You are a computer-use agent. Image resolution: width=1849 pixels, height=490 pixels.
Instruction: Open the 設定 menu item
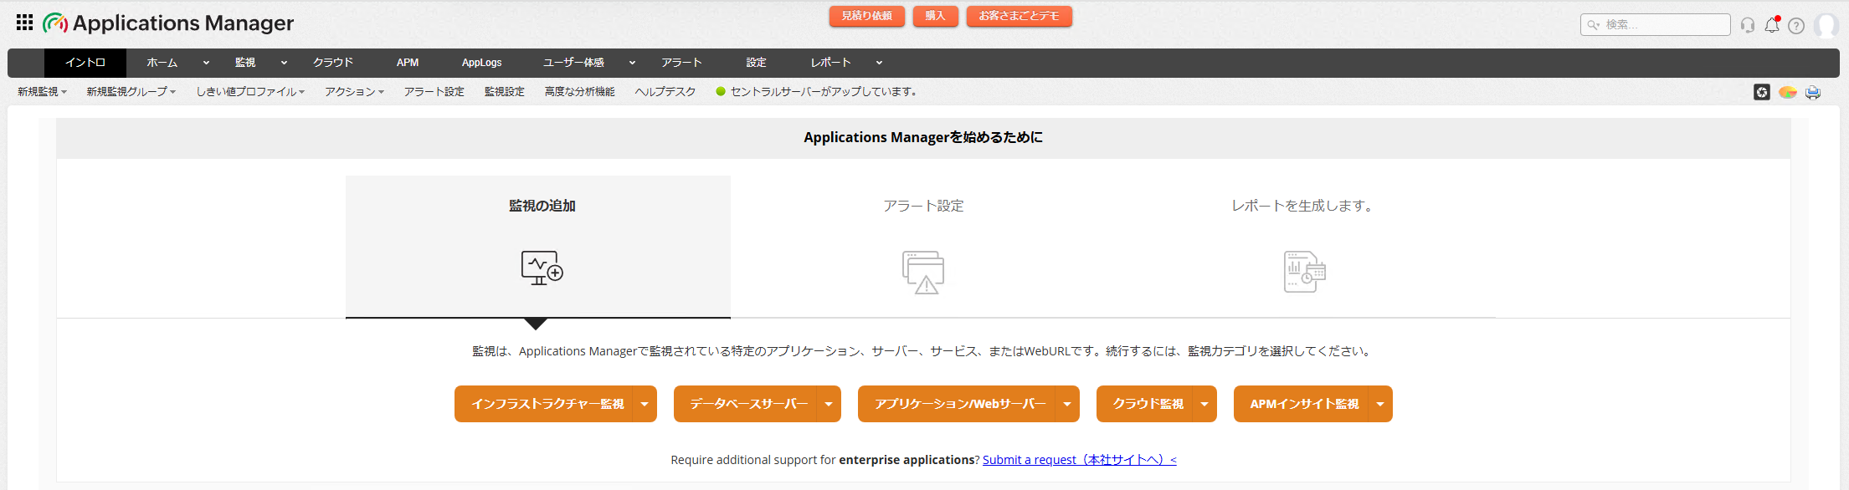coord(757,63)
